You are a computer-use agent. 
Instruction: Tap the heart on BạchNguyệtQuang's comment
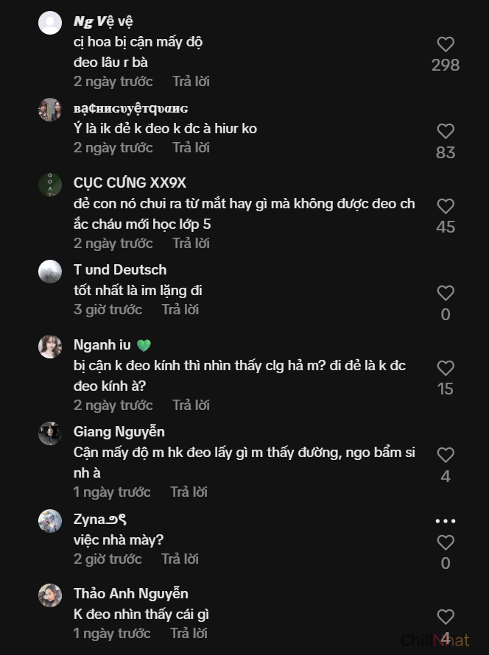click(x=446, y=131)
